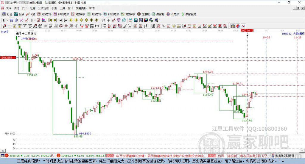Open the P数字表 tool

(78, 14)
